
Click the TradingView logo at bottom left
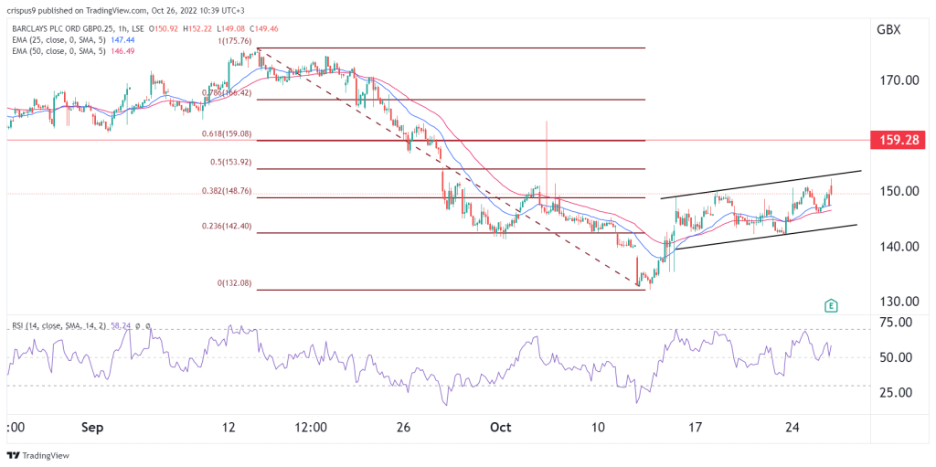(x=37, y=456)
